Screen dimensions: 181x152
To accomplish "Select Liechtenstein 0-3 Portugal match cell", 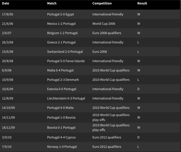I will click(x=66, y=98).
